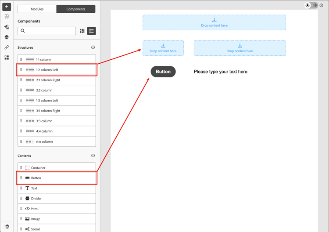Select the 1:1 column structure

point(57,59)
